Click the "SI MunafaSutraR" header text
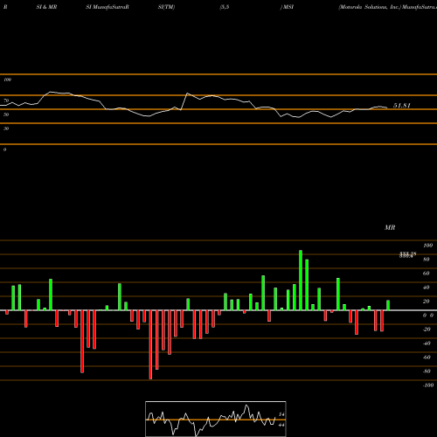The width and height of the screenshot is (437, 437). click(x=108, y=7)
